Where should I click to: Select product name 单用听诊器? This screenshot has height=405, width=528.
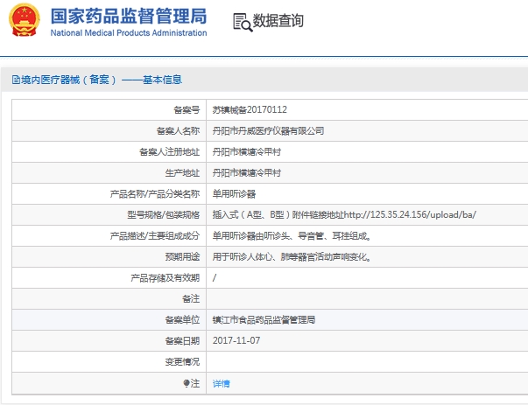click(234, 194)
